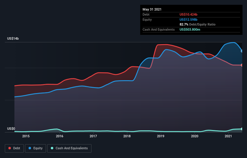Click the teal Cash endpoint marker
Viewport: 247px width, 158px height.
[x=242, y=129]
